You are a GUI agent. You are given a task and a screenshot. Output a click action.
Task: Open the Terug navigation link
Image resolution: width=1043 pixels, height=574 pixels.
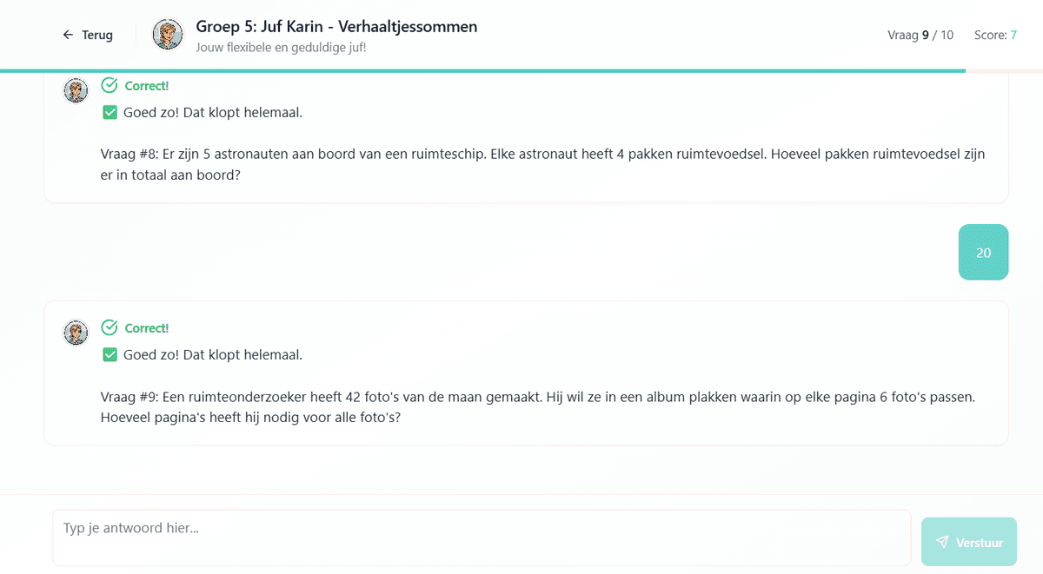coord(88,35)
